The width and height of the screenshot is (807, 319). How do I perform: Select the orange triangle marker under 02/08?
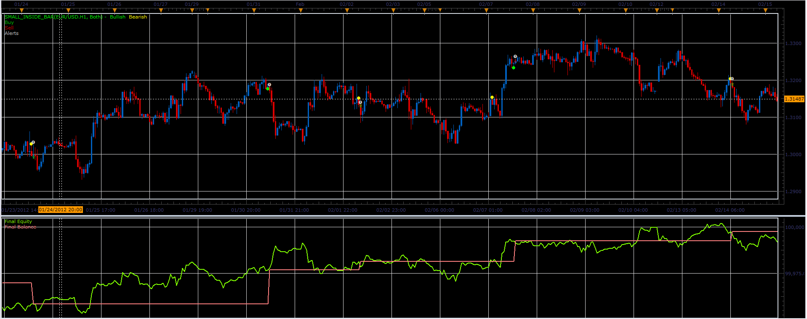[533, 11]
